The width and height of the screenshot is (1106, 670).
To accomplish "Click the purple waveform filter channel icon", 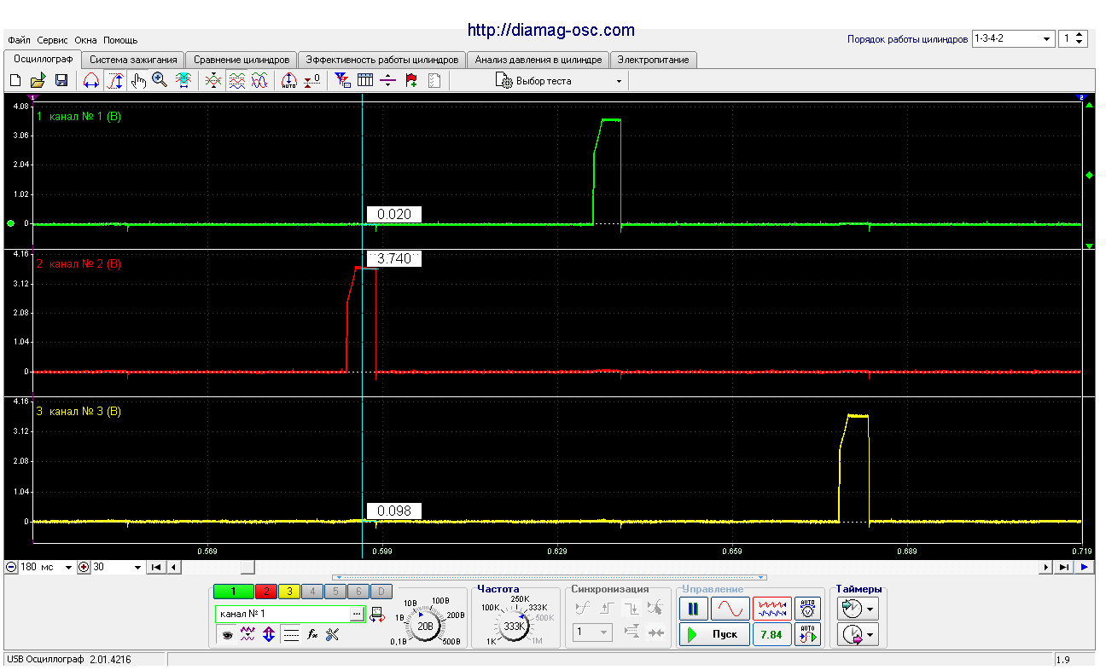I will pyautogui.click(x=247, y=634).
